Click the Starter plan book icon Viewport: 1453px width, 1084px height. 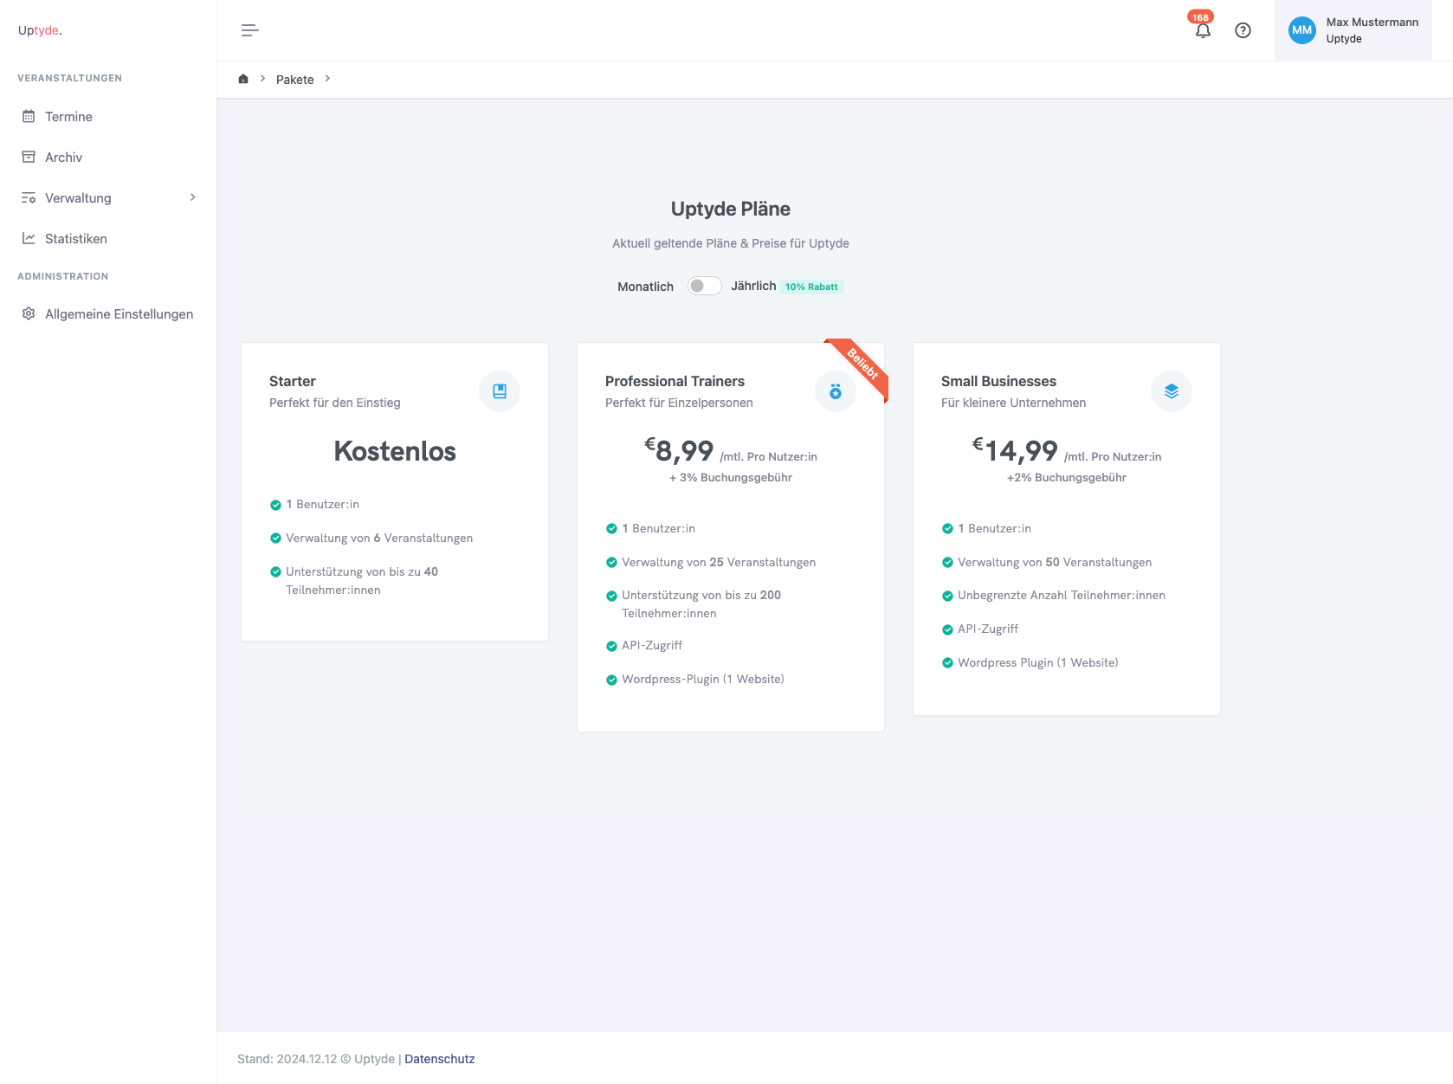pyautogui.click(x=500, y=391)
